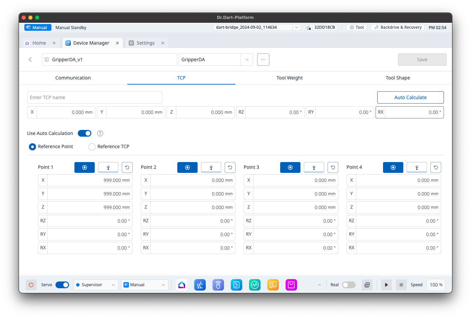Image resolution: width=471 pixels, height=318 pixels.
Task: Open the robot arm jog module icon
Action: (x=200, y=285)
